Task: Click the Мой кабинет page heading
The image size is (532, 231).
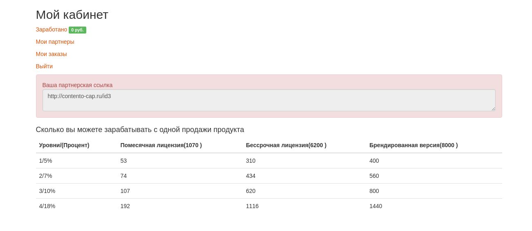Action: [x=72, y=15]
